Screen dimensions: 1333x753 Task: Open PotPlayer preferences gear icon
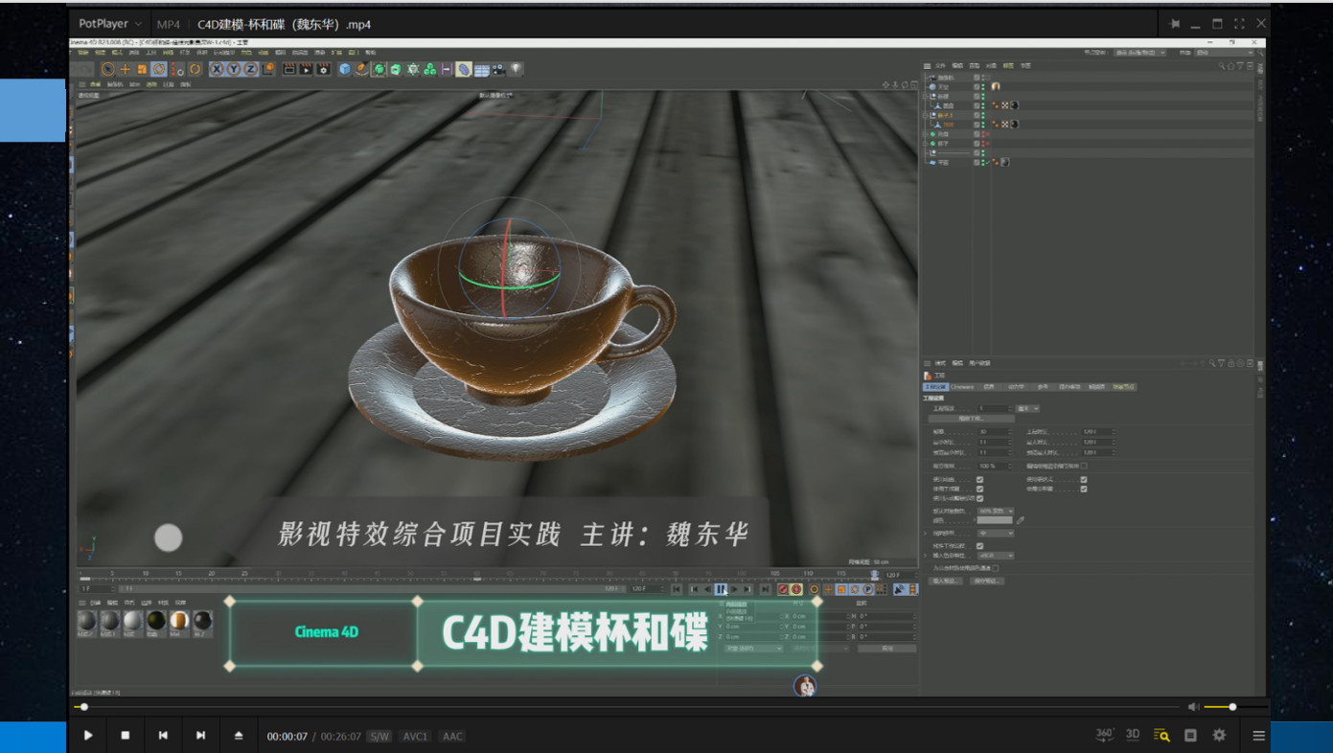point(1219,736)
